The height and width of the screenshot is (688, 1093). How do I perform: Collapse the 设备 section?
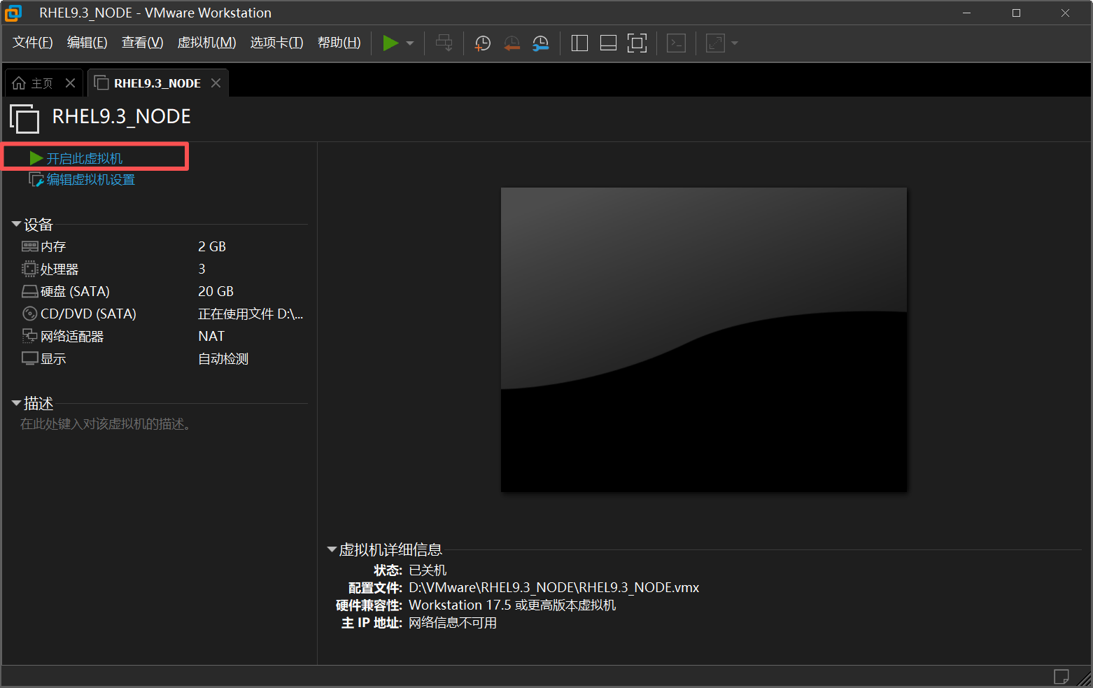(x=16, y=225)
